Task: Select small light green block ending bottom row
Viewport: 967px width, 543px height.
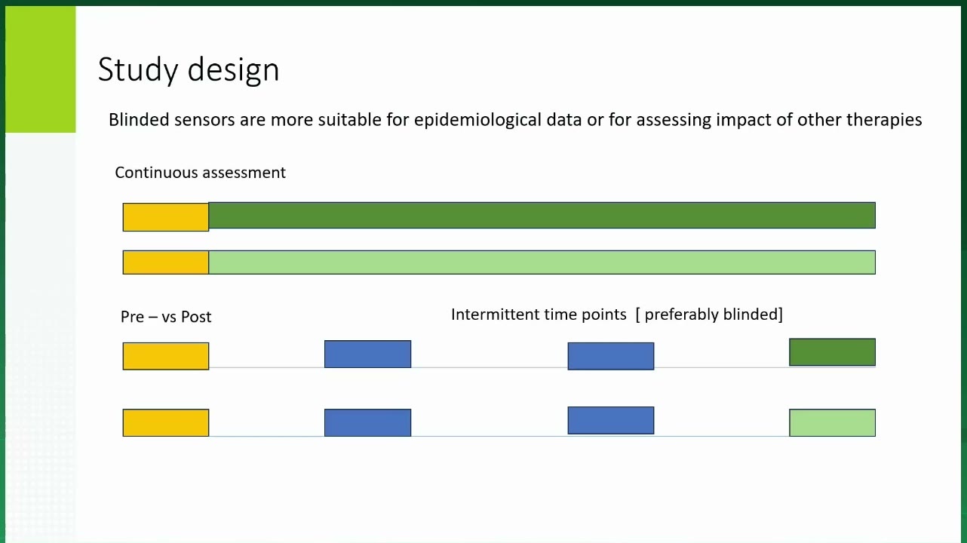Action: 832,422
